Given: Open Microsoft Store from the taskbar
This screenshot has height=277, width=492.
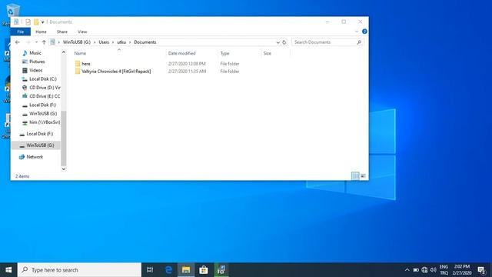Looking at the screenshot, I should pos(204,270).
